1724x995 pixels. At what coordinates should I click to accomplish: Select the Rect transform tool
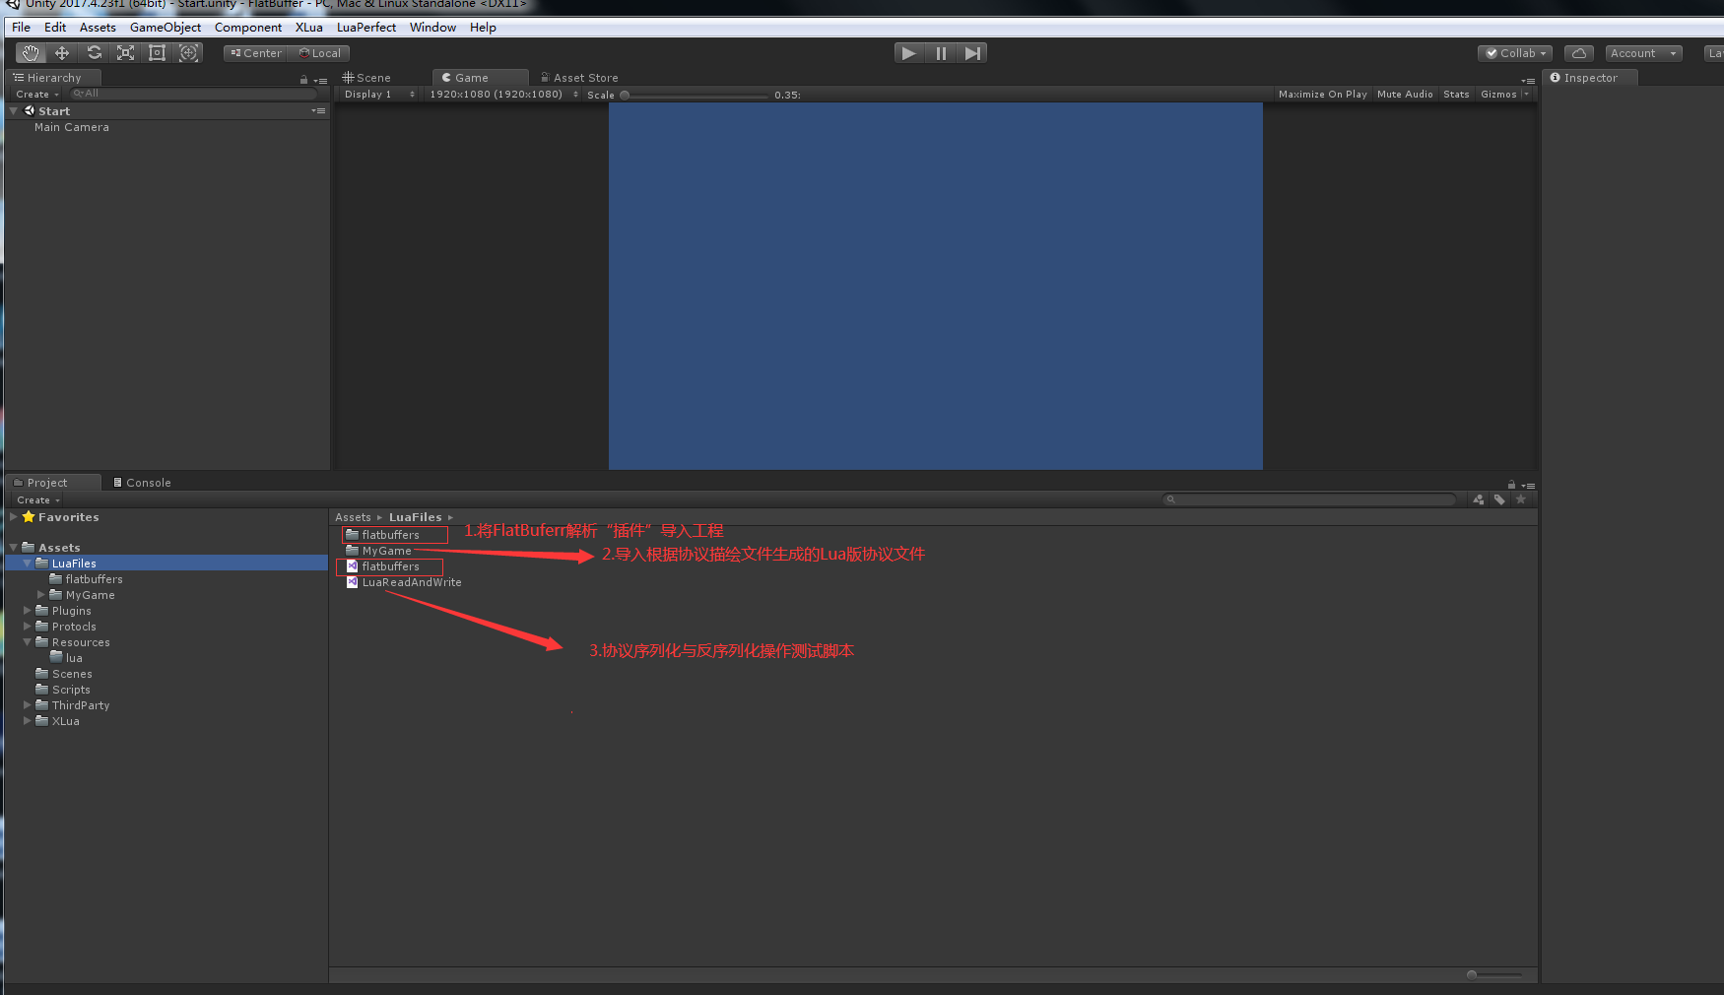click(x=157, y=52)
